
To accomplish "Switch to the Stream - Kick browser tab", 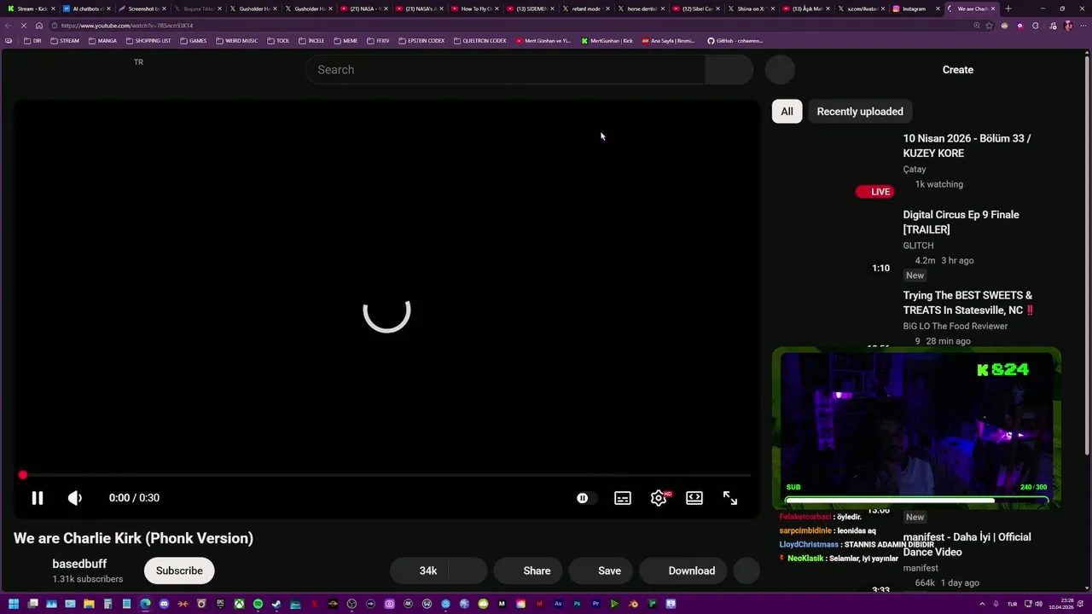I will [30, 9].
